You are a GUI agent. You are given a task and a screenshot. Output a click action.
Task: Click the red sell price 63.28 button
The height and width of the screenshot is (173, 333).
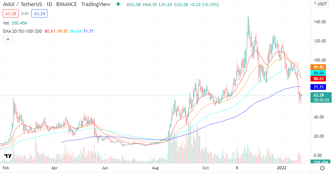tap(11, 13)
